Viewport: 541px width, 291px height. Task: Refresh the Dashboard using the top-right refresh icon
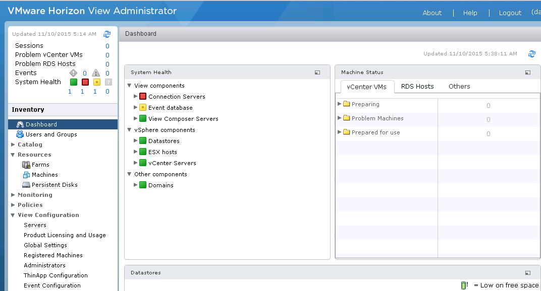pyautogui.click(x=532, y=54)
